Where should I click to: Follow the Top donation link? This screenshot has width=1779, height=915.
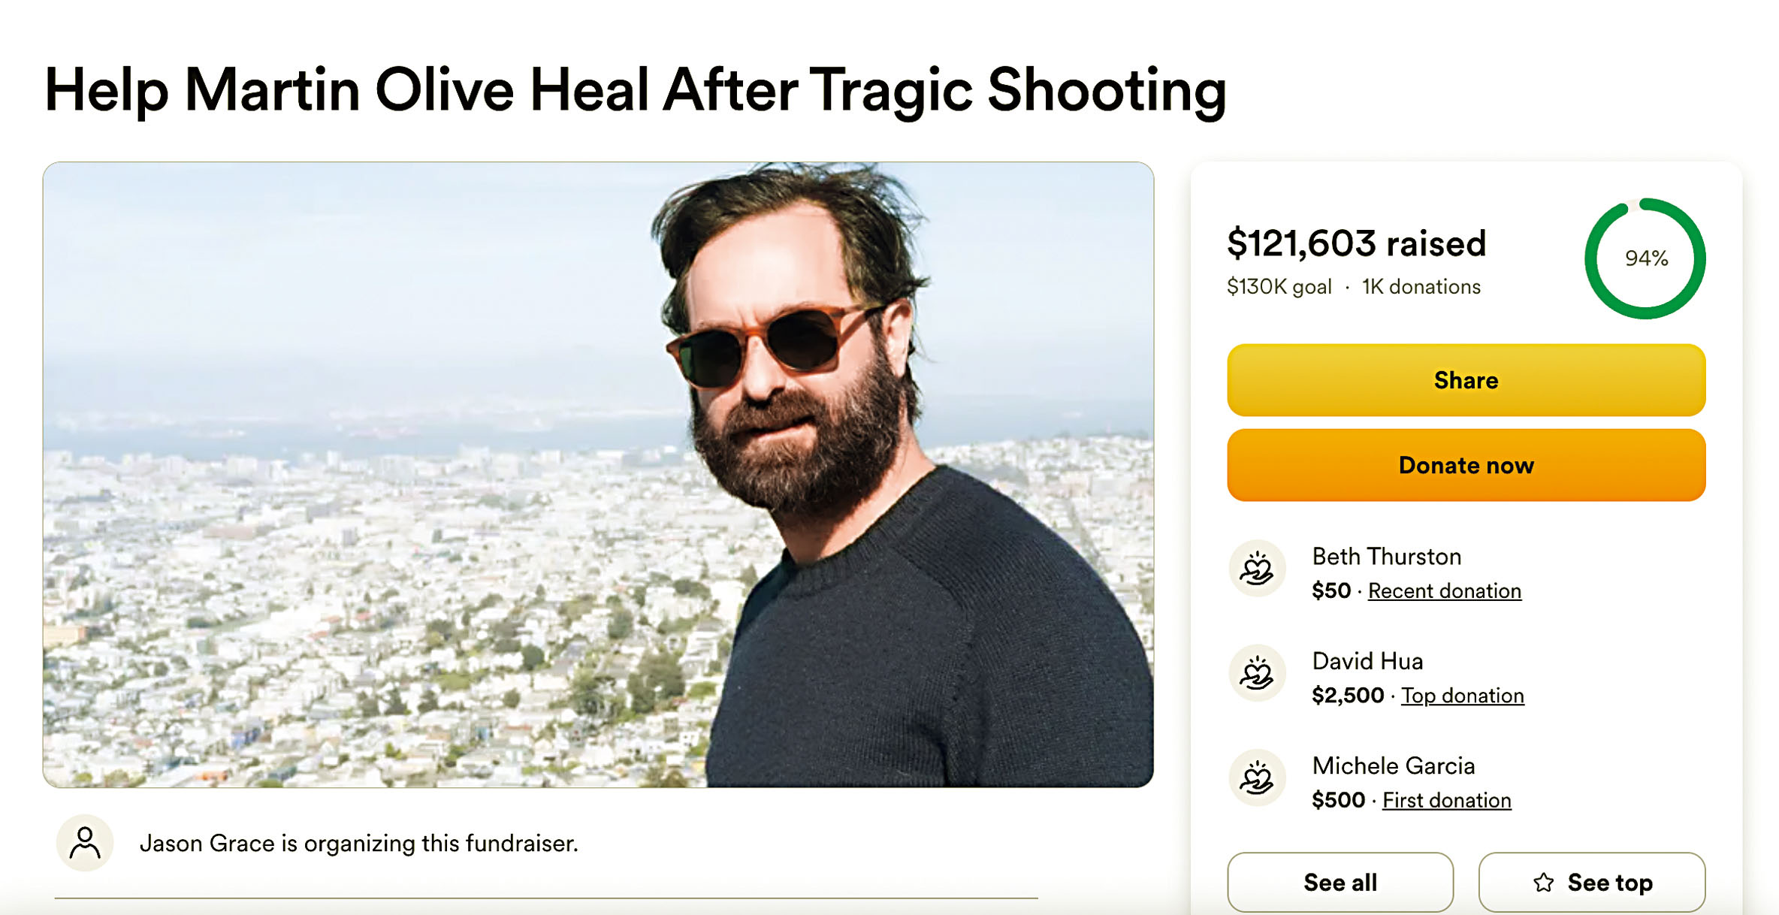coord(1462,696)
